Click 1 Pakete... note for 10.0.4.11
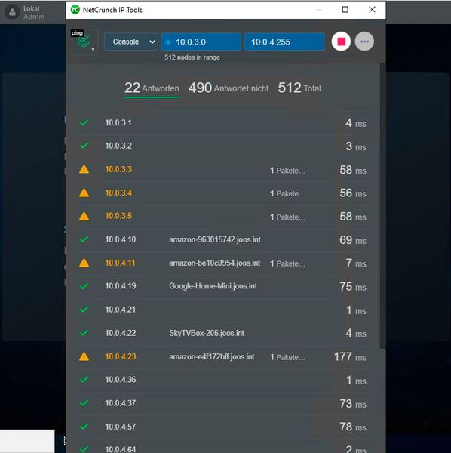The width and height of the screenshot is (451, 453). [287, 263]
